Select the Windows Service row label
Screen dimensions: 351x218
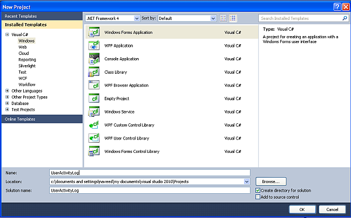pos(119,111)
